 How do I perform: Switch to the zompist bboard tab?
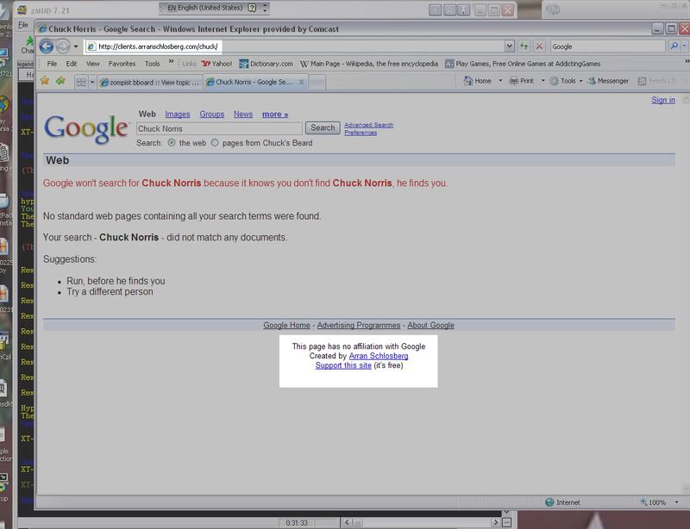click(x=149, y=82)
